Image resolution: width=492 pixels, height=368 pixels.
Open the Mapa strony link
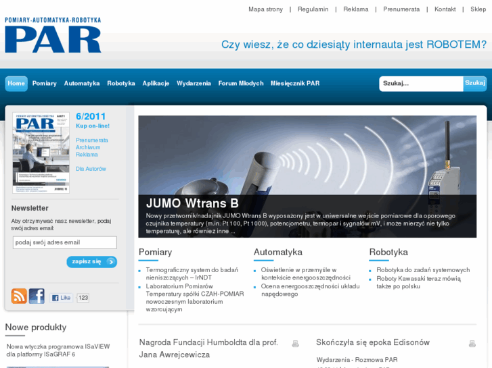(266, 9)
